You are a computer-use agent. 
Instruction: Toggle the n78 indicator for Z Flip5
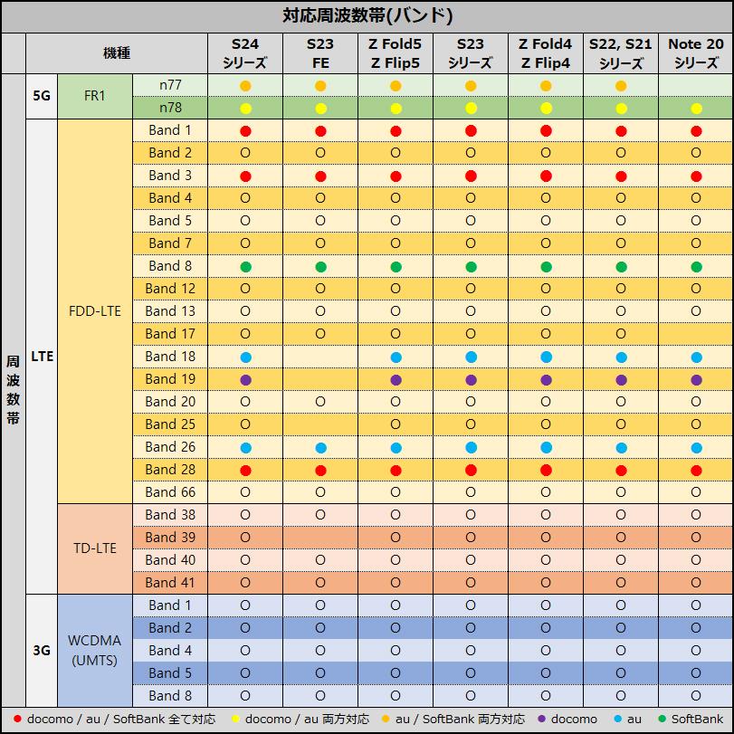pos(395,107)
